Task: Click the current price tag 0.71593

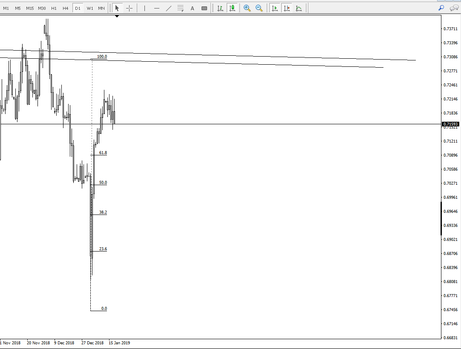Action: [x=450, y=124]
